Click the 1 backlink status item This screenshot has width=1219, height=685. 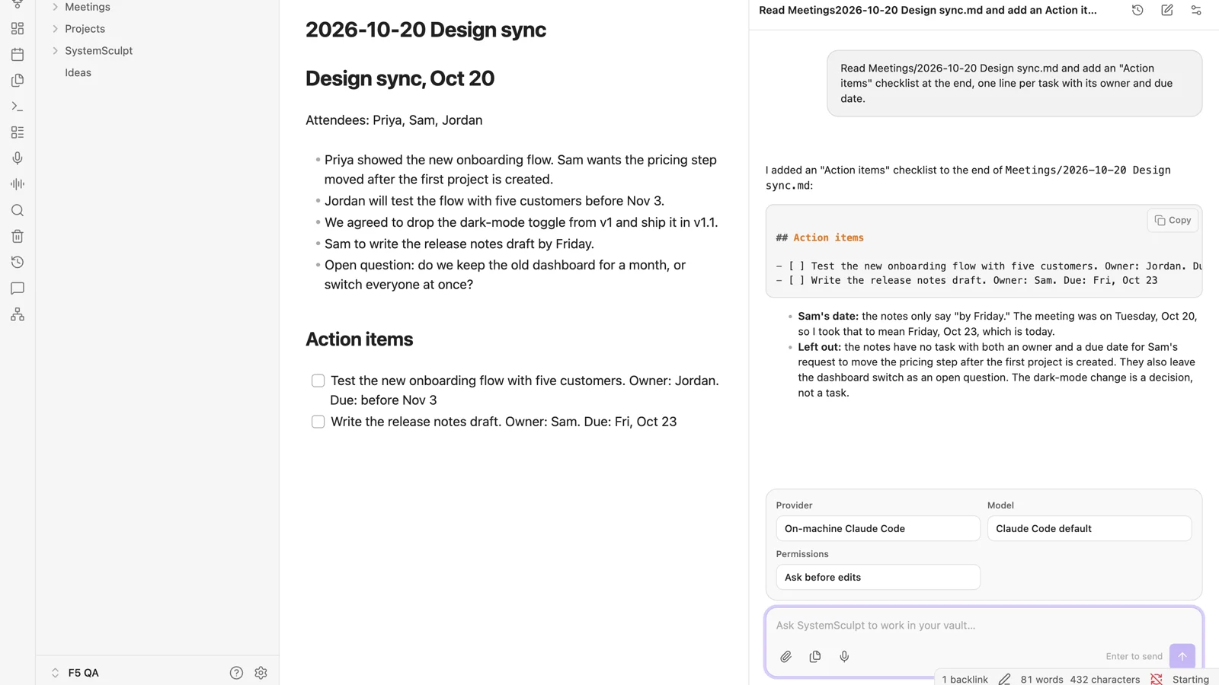click(x=965, y=679)
